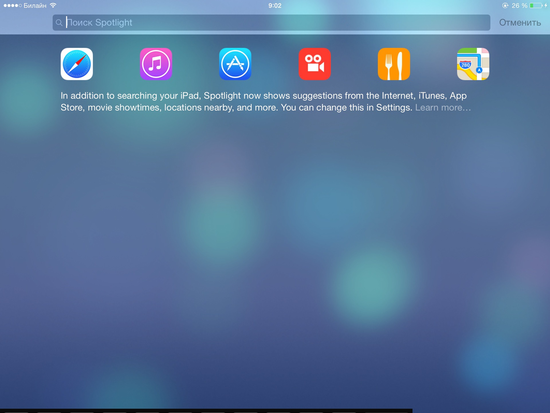
Task: Open the App Store suggestion icon
Action: pyautogui.click(x=235, y=64)
